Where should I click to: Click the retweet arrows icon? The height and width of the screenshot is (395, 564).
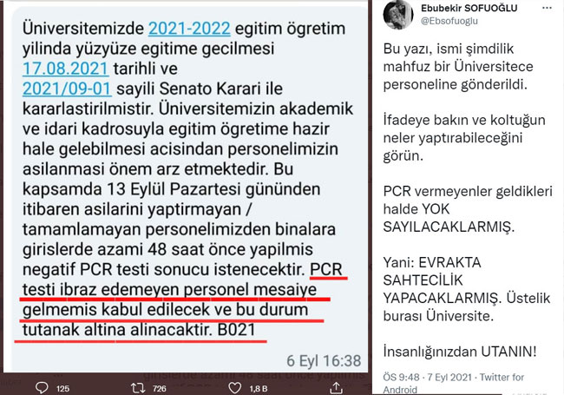138,388
